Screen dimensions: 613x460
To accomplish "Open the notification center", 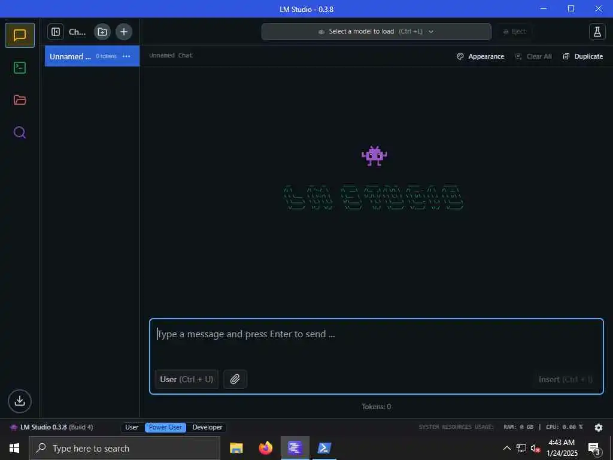I will pyautogui.click(x=594, y=448).
